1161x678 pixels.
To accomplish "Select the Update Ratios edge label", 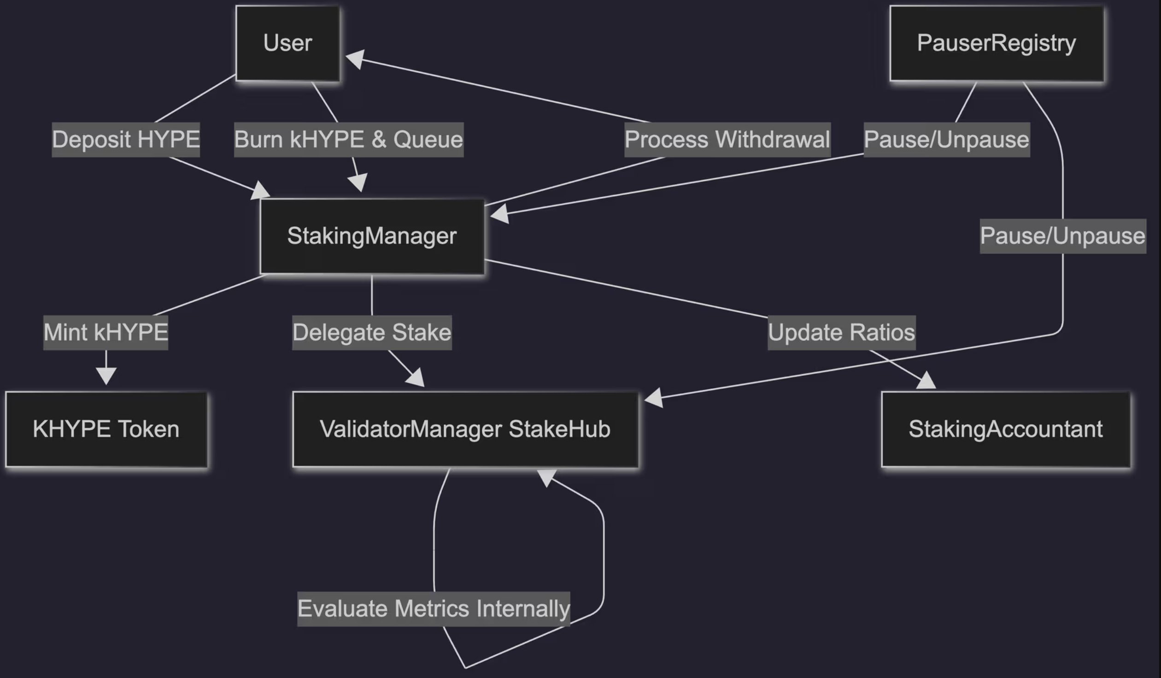I will point(841,333).
